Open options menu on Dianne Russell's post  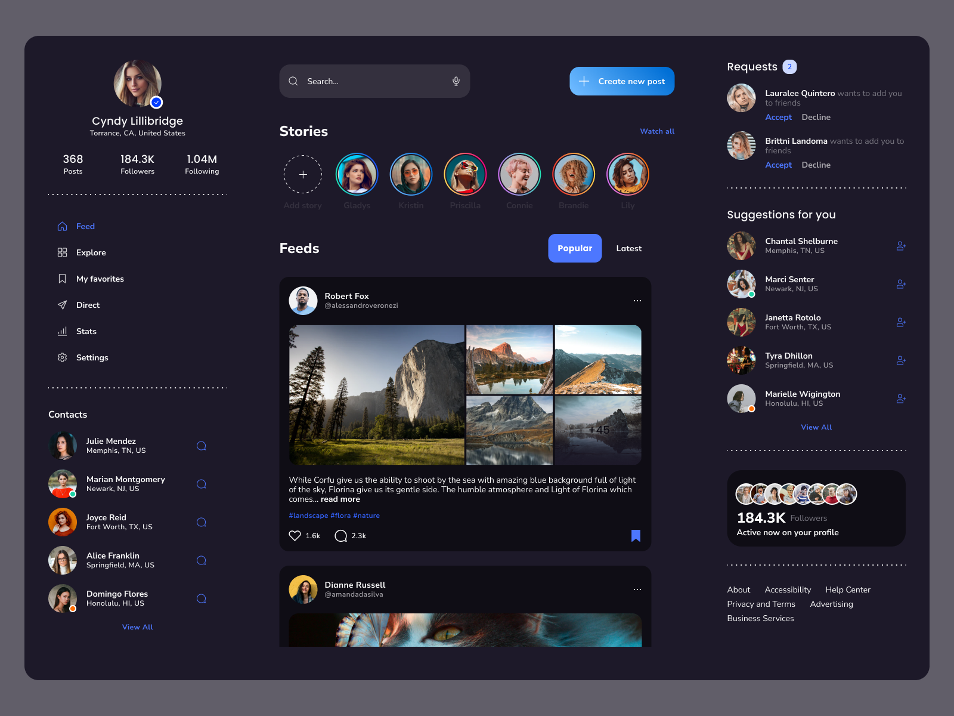(x=637, y=590)
